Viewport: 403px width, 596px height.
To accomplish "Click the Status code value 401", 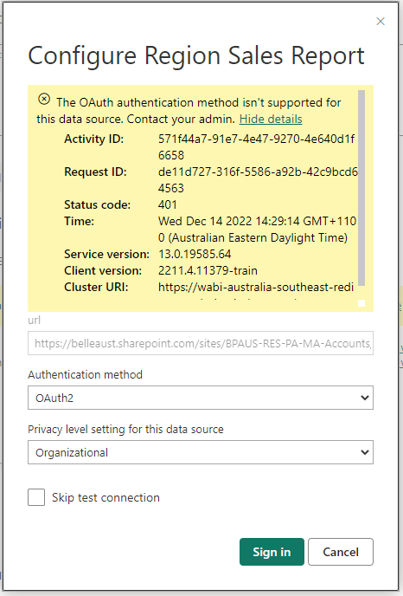I will pyautogui.click(x=168, y=204).
